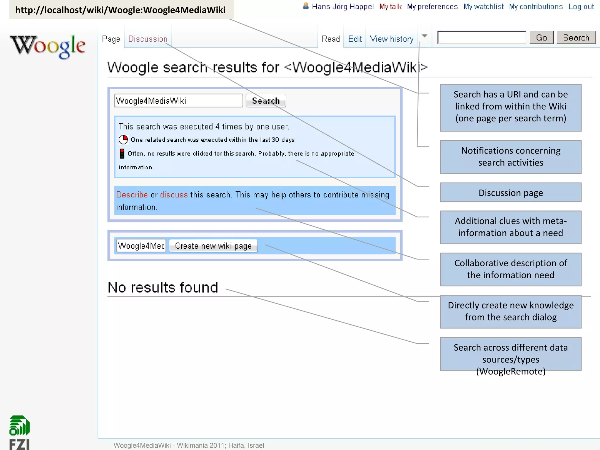Open Hans-Jörg Happel user page link

pyautogui.click(x=342, y=7)
